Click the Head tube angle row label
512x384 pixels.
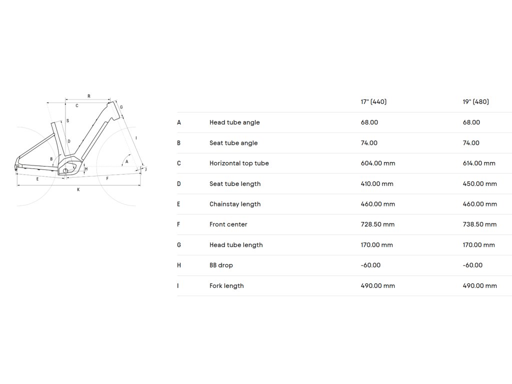(x=234, y=122)
